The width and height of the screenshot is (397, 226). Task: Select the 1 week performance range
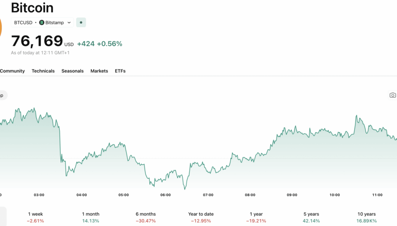35,217
